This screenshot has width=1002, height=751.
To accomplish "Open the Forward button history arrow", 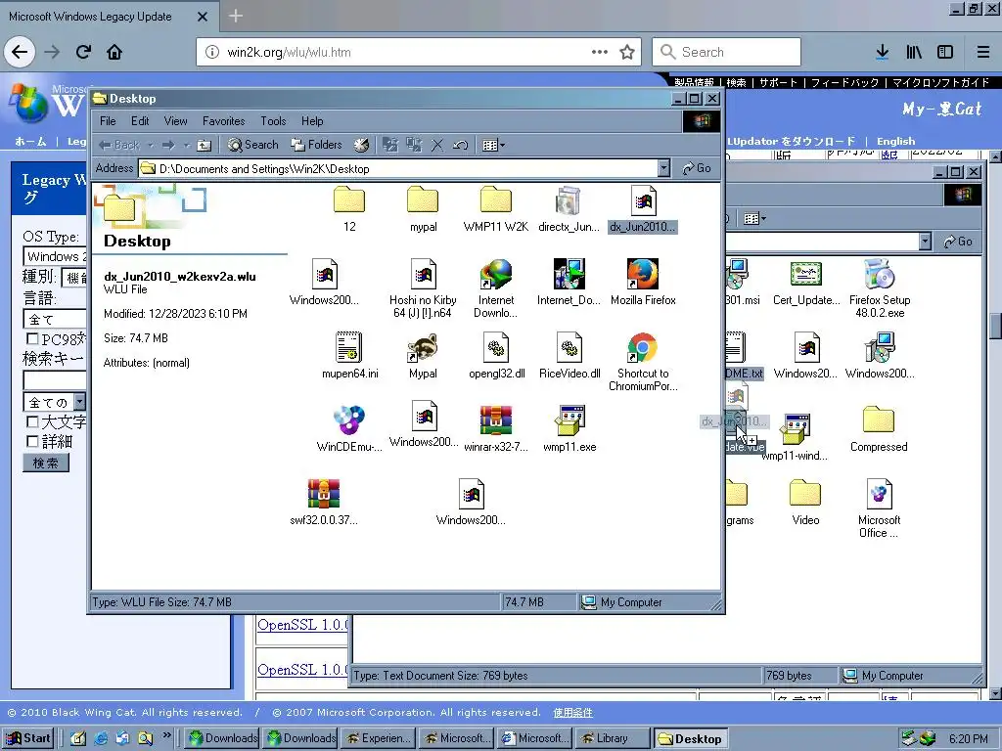I will (187, 145).
